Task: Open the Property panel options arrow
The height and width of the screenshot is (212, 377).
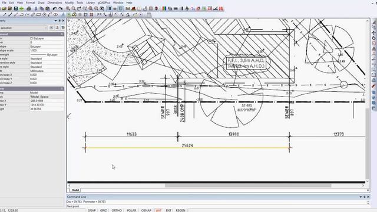Action: click(56, 21)
